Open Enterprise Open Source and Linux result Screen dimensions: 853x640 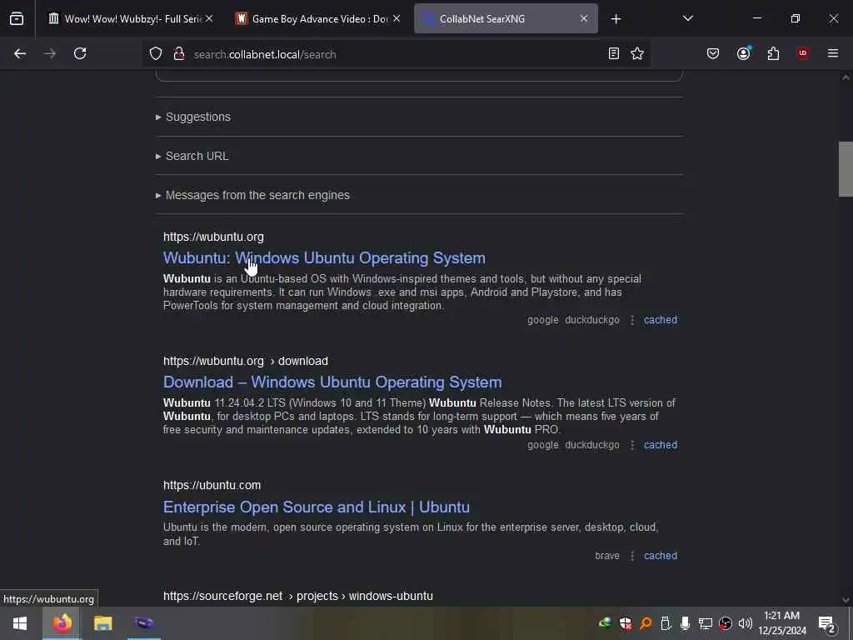pos(317,507)
